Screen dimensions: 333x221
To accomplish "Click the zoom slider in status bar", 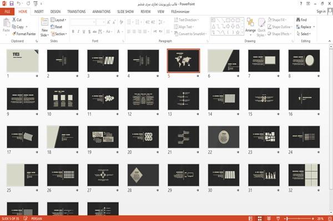I will click(x=300, y=218).
